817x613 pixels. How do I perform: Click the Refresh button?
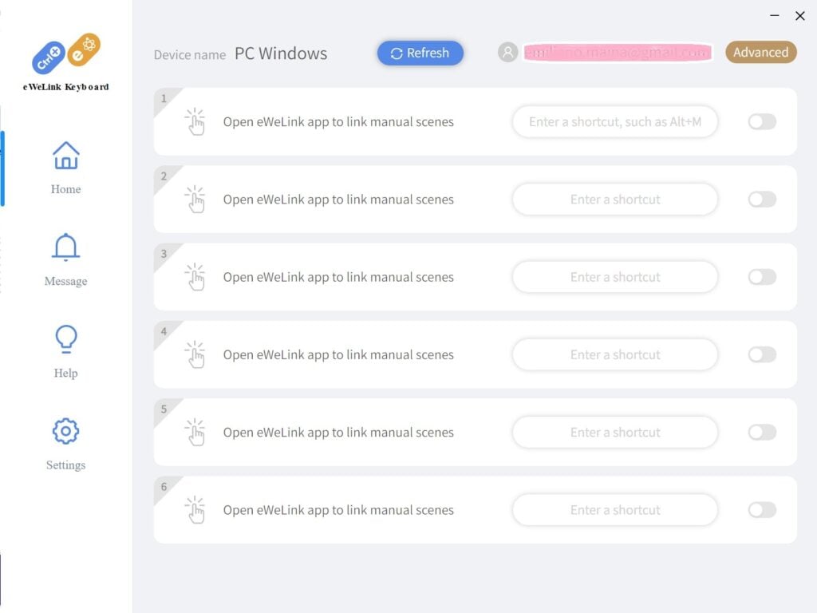tap(420, 53)
